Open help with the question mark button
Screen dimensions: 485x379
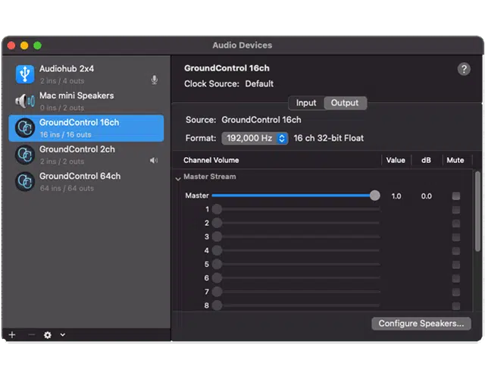coord(464,69)
